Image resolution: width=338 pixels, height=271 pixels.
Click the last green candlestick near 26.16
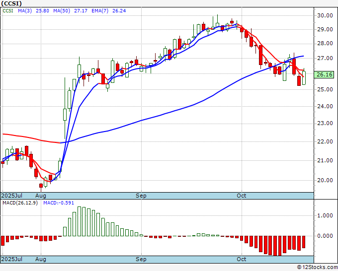point(304,77)
